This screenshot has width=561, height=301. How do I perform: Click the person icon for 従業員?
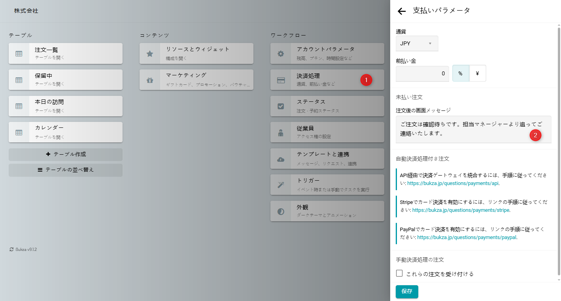coord(281,133)
